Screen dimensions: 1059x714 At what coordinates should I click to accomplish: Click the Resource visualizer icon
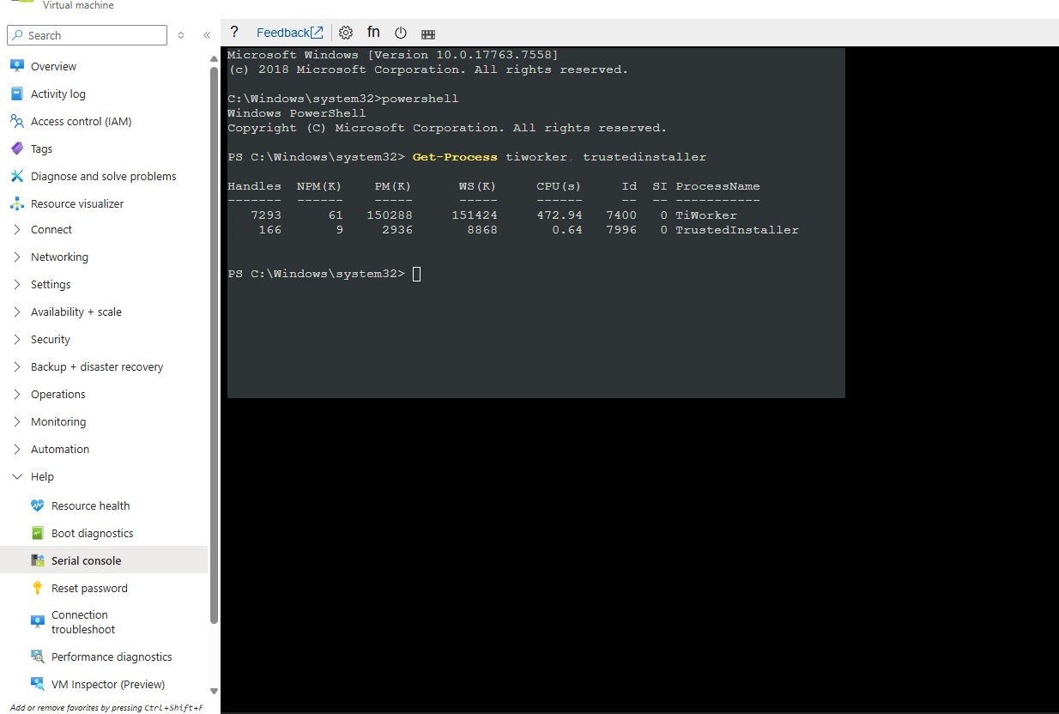tap(17, 203)
